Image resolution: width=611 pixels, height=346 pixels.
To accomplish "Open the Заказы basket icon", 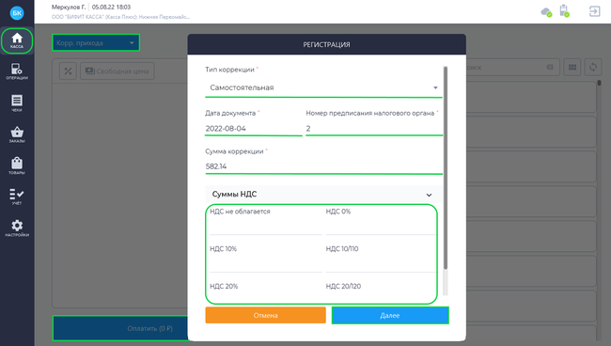I will (17, 134).
